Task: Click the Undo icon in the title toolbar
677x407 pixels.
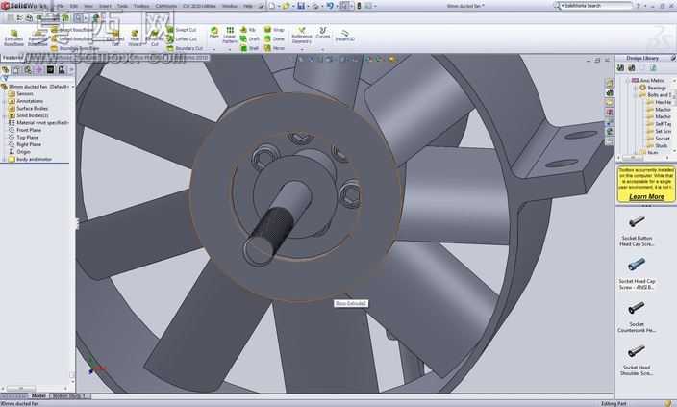Action: tap(330, 6)
